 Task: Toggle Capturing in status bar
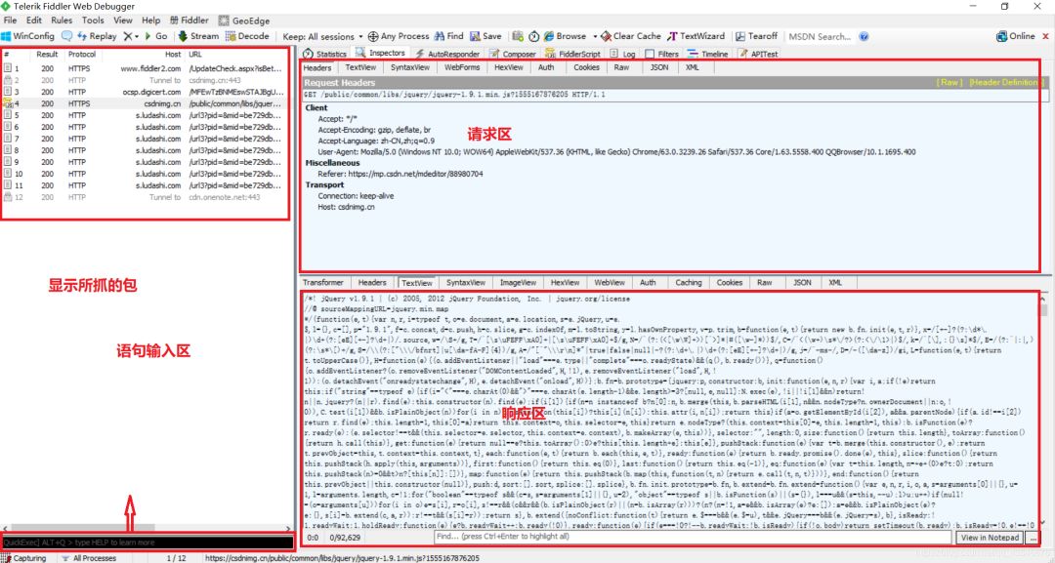tap(24, 558)
